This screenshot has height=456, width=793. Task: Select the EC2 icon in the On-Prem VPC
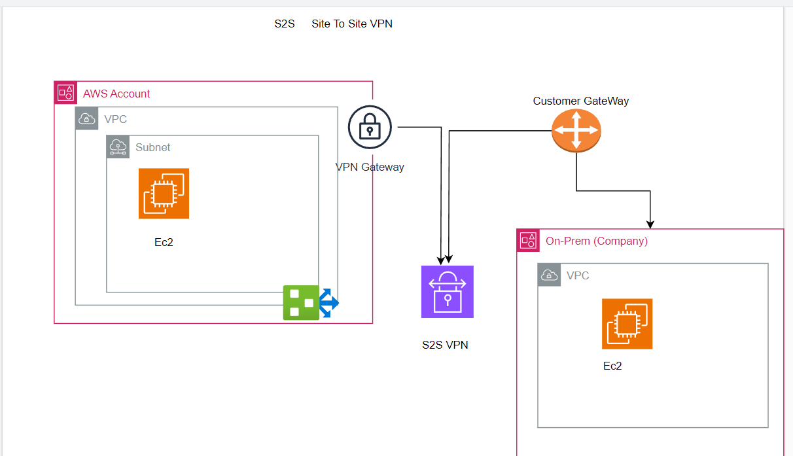[x=627, y=324]
